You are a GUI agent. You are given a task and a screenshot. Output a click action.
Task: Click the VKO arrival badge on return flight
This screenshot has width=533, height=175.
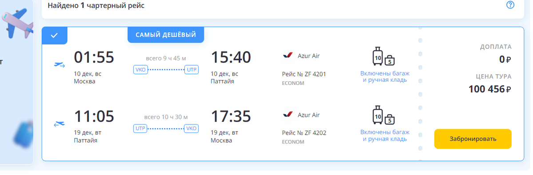click(191, 128)
